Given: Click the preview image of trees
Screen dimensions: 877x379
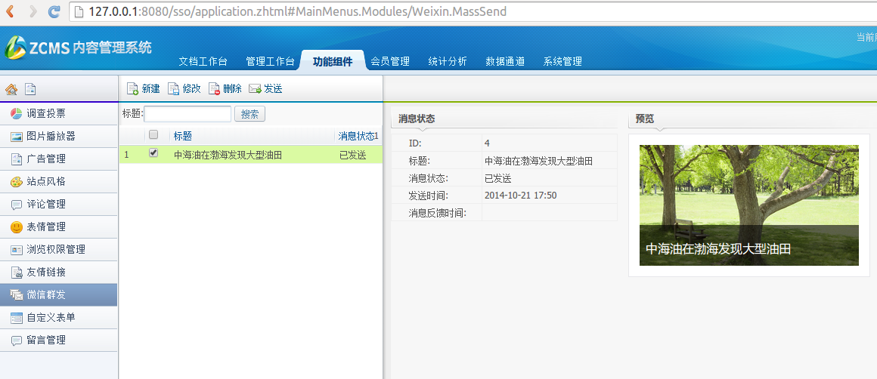Looking at the screenshot, I should coord(748,189).
